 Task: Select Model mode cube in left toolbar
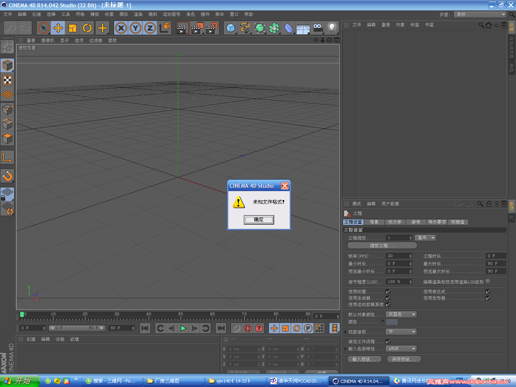[8, 65]
